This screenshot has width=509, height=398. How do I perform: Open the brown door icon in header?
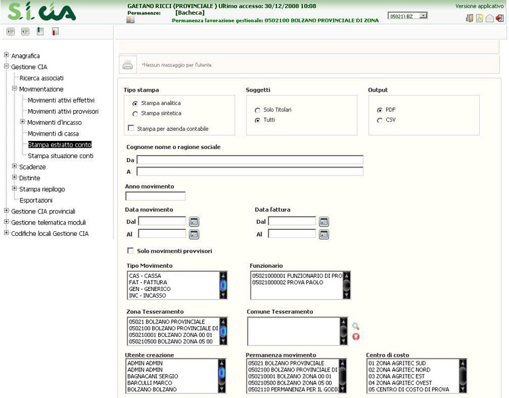(x=470, y=18)
